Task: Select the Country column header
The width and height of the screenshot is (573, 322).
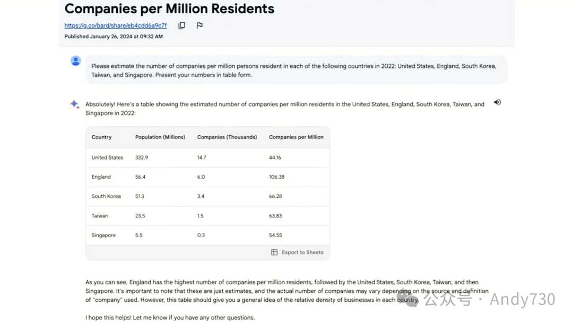Action: point(101,137)
